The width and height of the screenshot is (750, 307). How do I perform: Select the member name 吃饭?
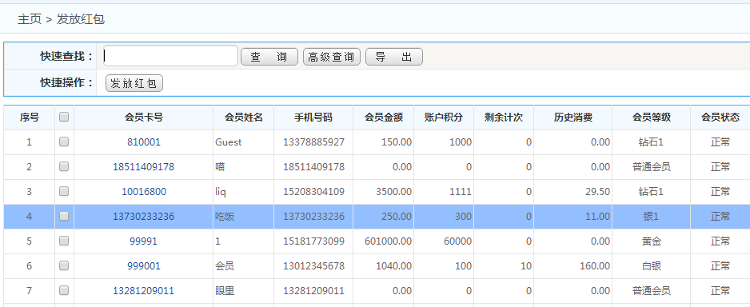[x=225, y=217]
